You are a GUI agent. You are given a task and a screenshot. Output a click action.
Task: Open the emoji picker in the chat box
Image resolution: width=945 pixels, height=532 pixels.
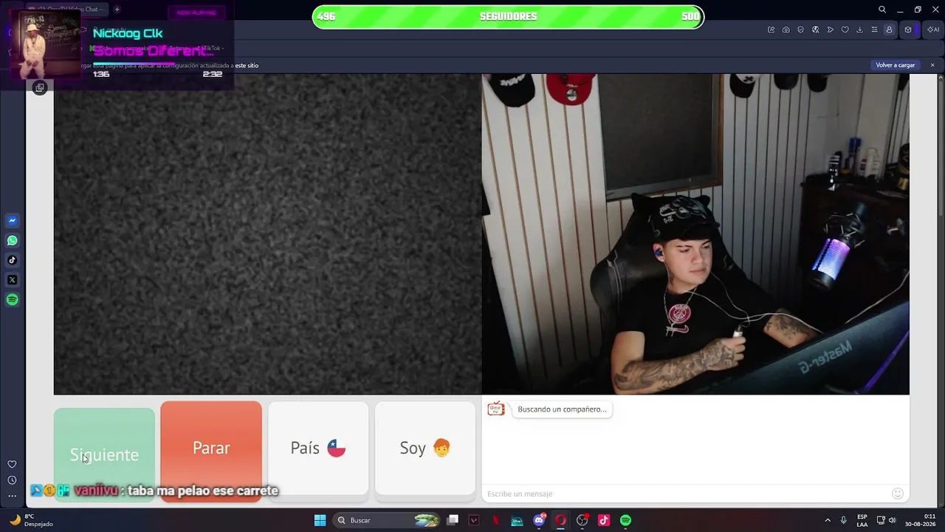(898, 494)
